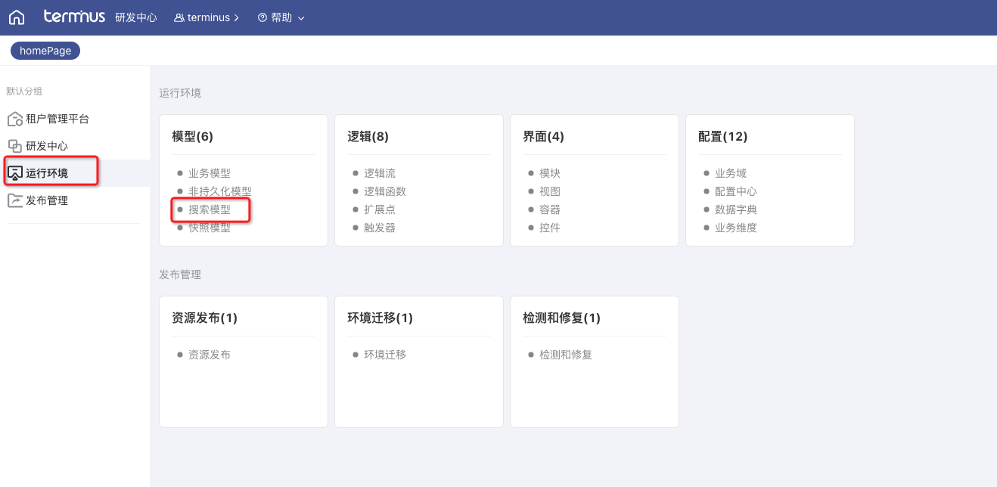
Task: Select 发布管理 in the sidebar
Action: 47,200
